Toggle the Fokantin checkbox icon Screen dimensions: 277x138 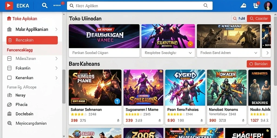coord(9,68)
